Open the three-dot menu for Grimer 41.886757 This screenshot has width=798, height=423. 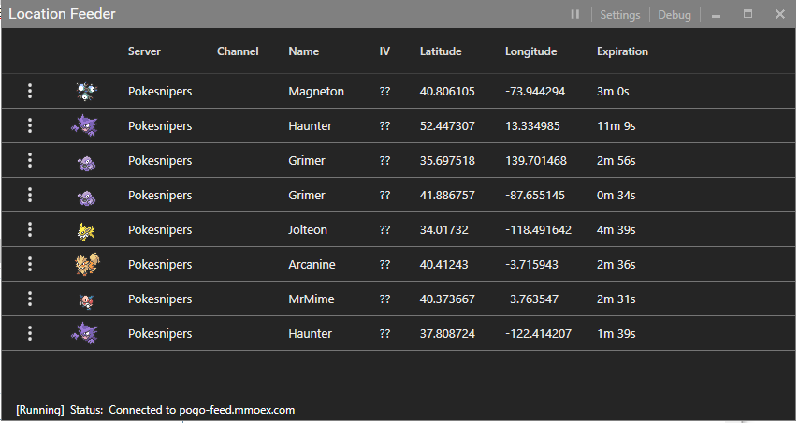30,195
